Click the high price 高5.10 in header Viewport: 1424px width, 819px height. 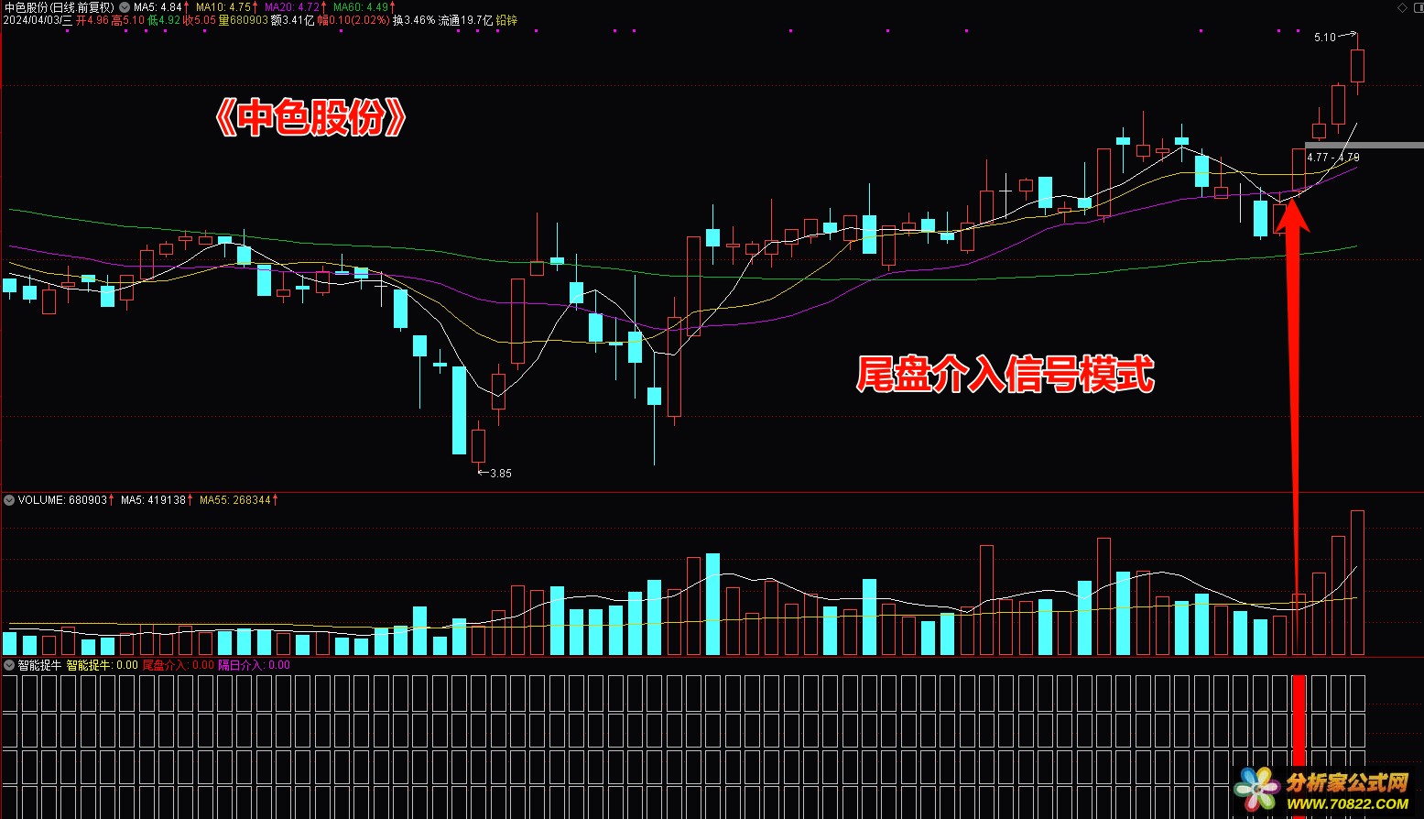127,20
